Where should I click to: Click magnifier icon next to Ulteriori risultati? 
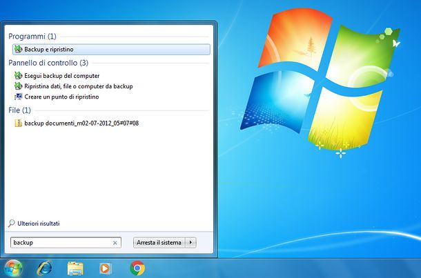coord(11,224)
